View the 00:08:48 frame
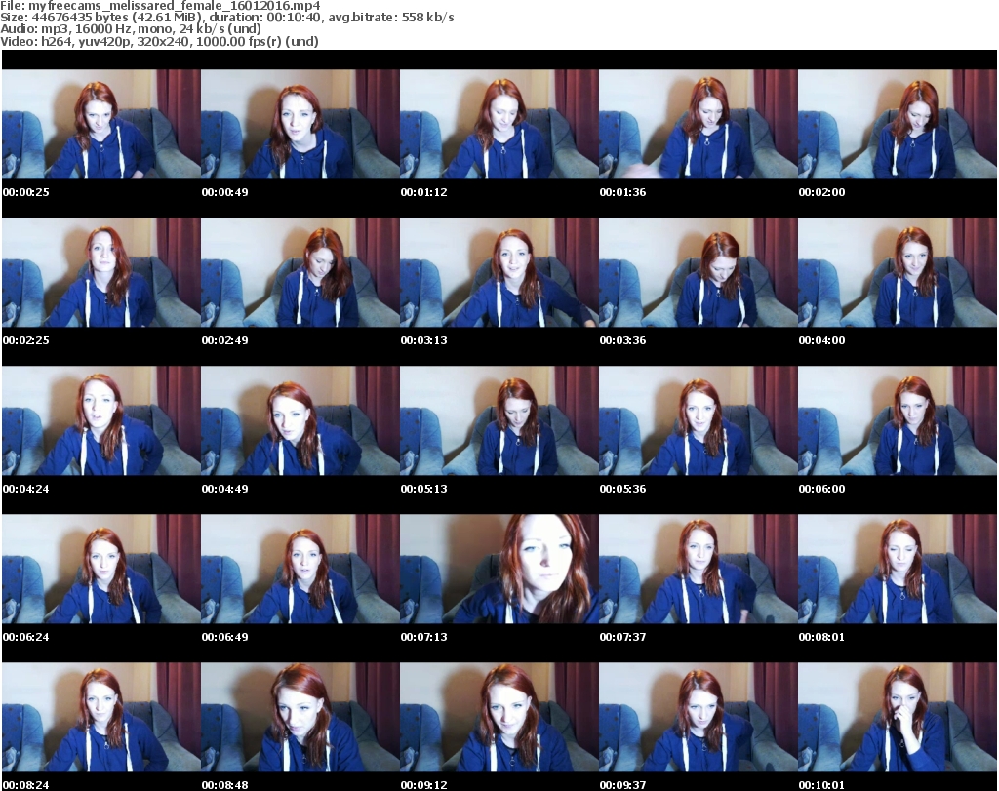This screenshot has height=791, width=999. (300, 717)
